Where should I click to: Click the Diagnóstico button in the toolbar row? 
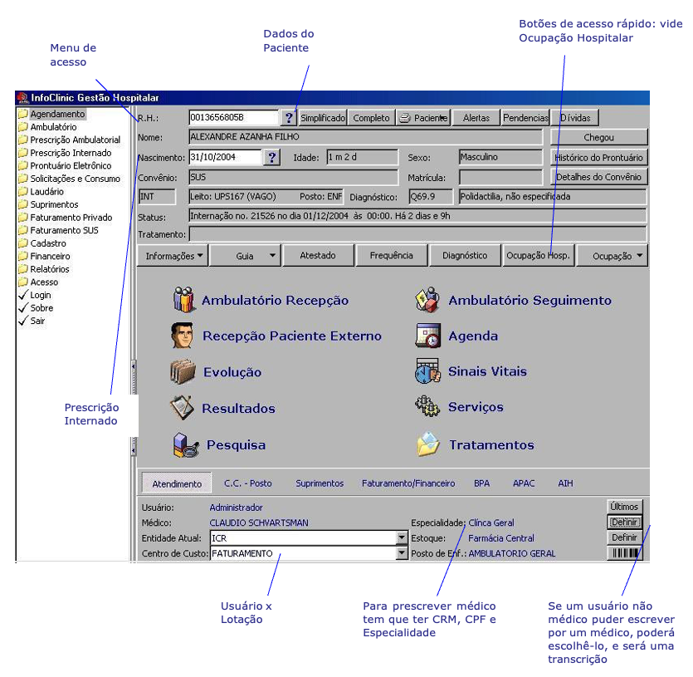pyautogui.click(x=465, y=256)
